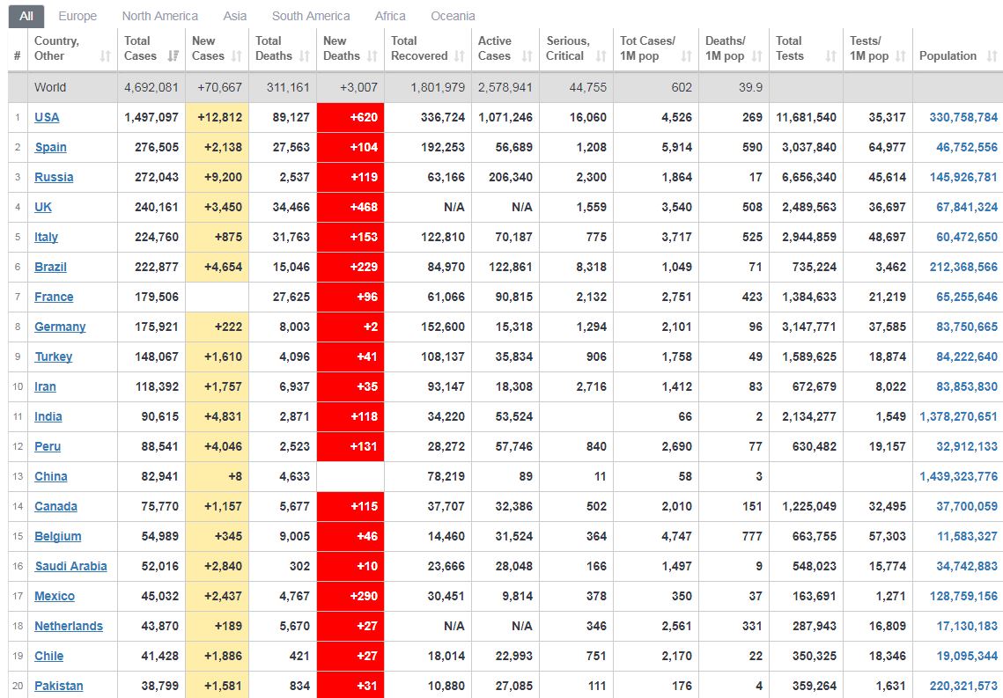Switch to the South America tab

[x=311, y=16]
